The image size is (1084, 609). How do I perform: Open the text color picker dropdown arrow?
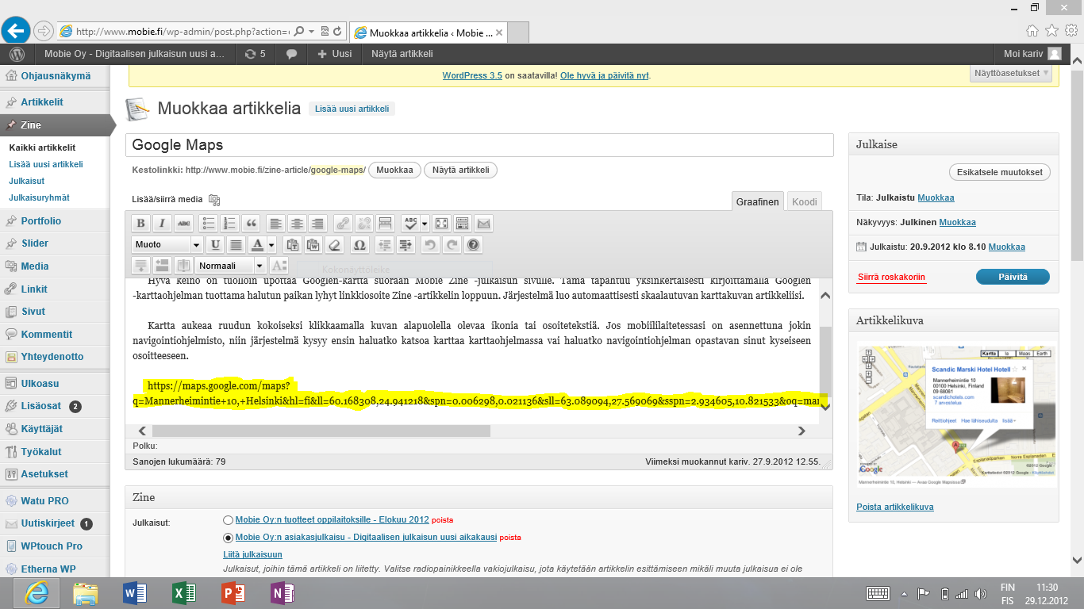point(271,245)
